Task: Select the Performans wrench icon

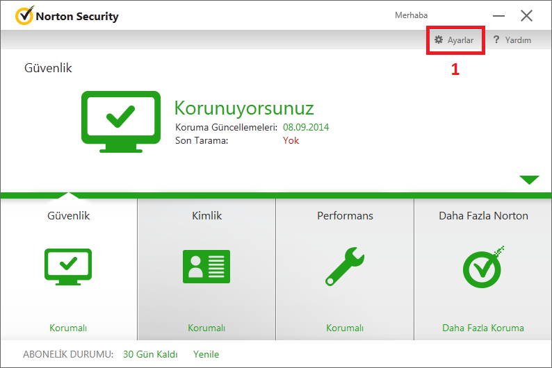Action: (345, 267)
